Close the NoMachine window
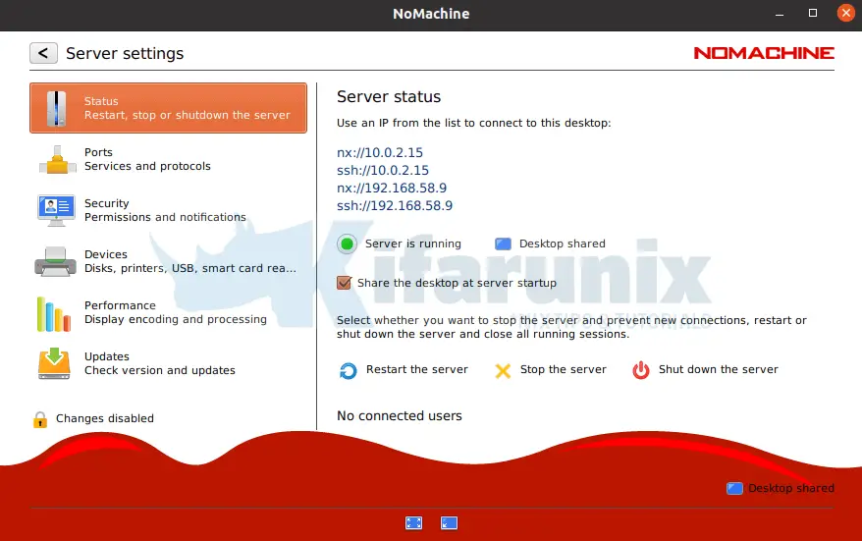Viewport: 862px width, 541px height. point(846,13)
